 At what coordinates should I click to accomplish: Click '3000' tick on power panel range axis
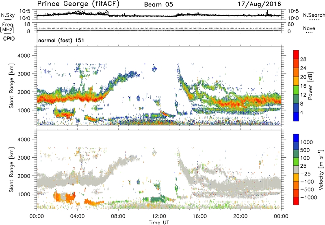point(24,74)
